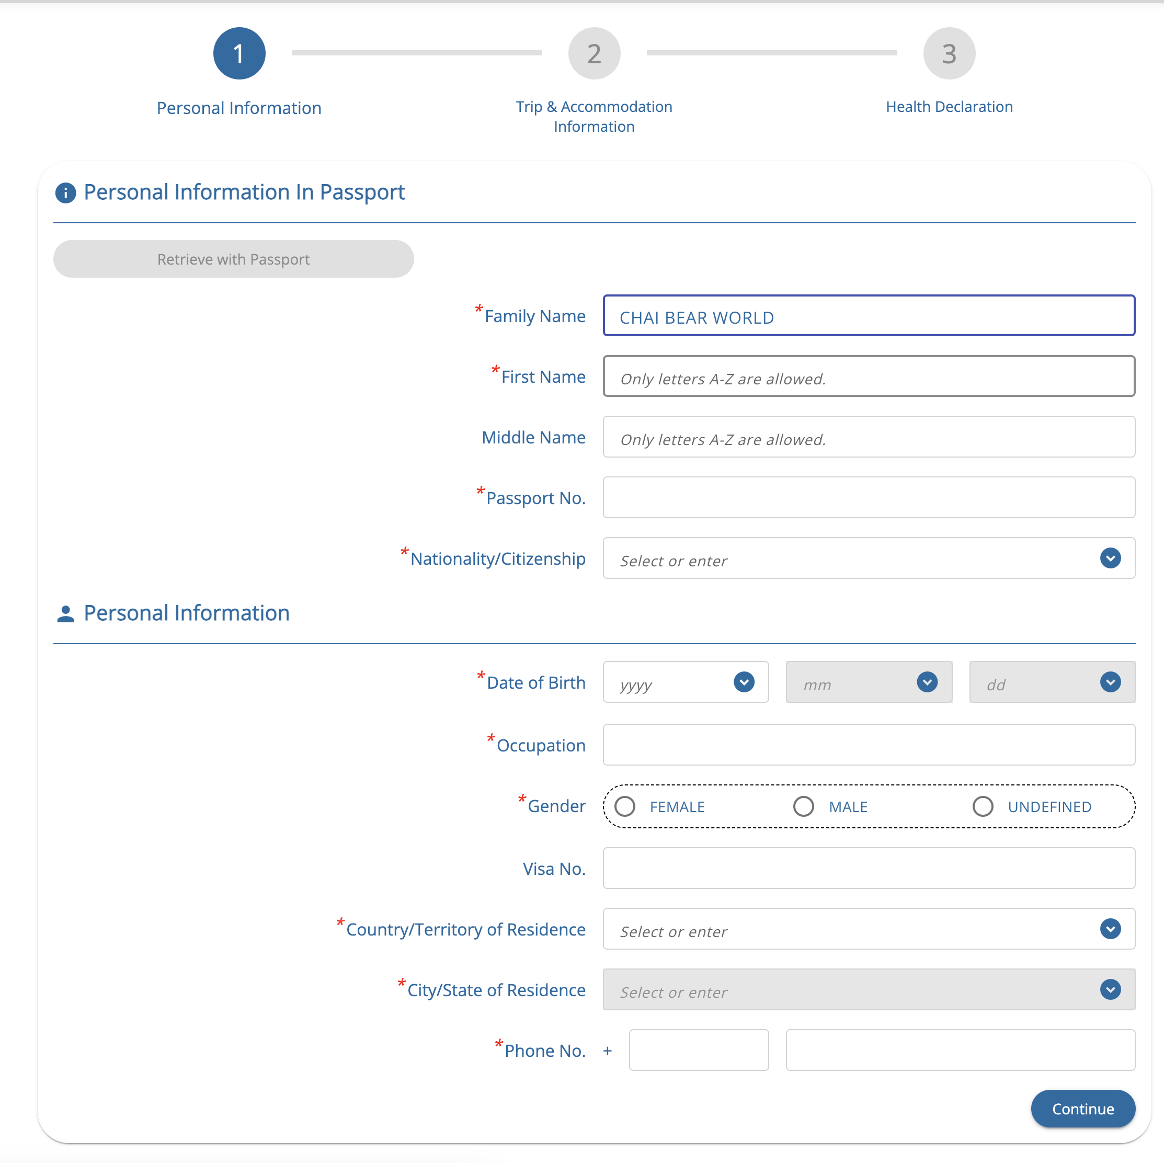Click the info icon beside Personal Information In Passport
1164x1163 pixels.
point(65,193)
